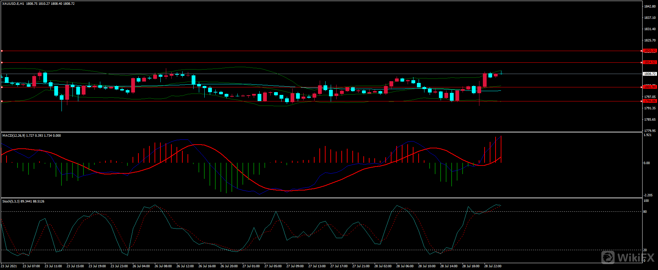Click the MACD(12,26,9) indicator label
The width and height of the screenshot is (658, 270).
pos(13,136)
